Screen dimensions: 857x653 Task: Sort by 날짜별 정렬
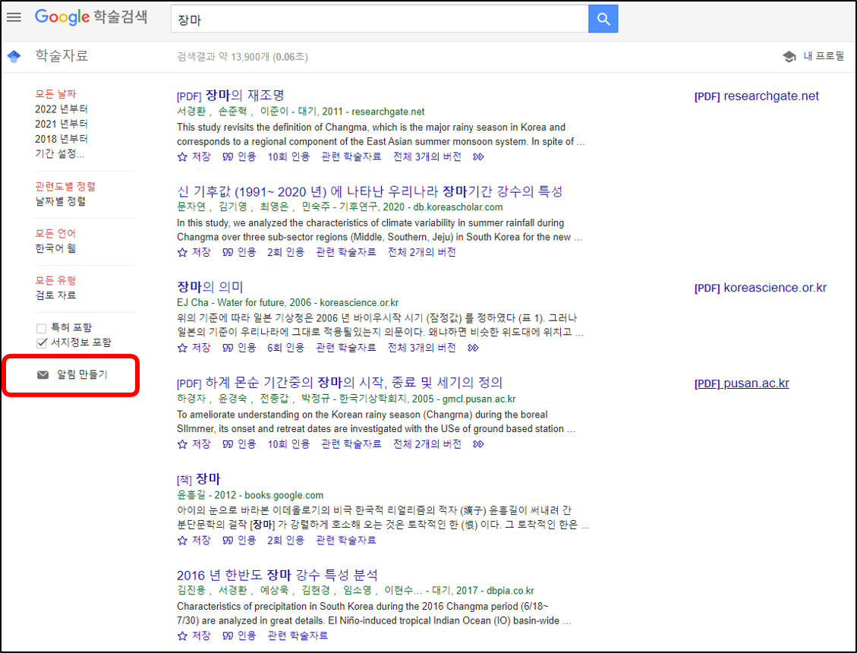coord(61,201)
